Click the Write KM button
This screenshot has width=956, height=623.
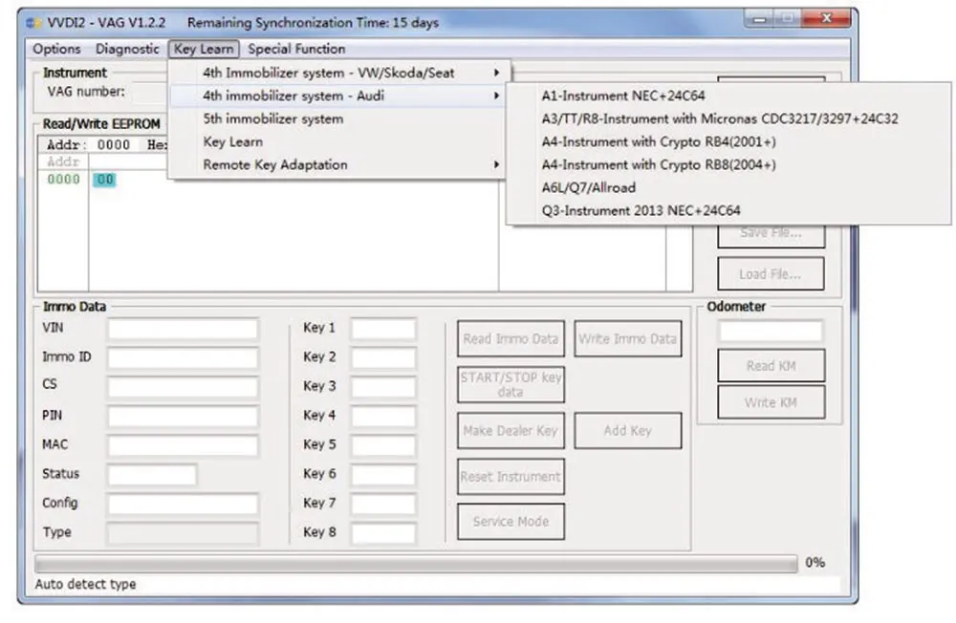pyautogui.click(x=771, y=402)
